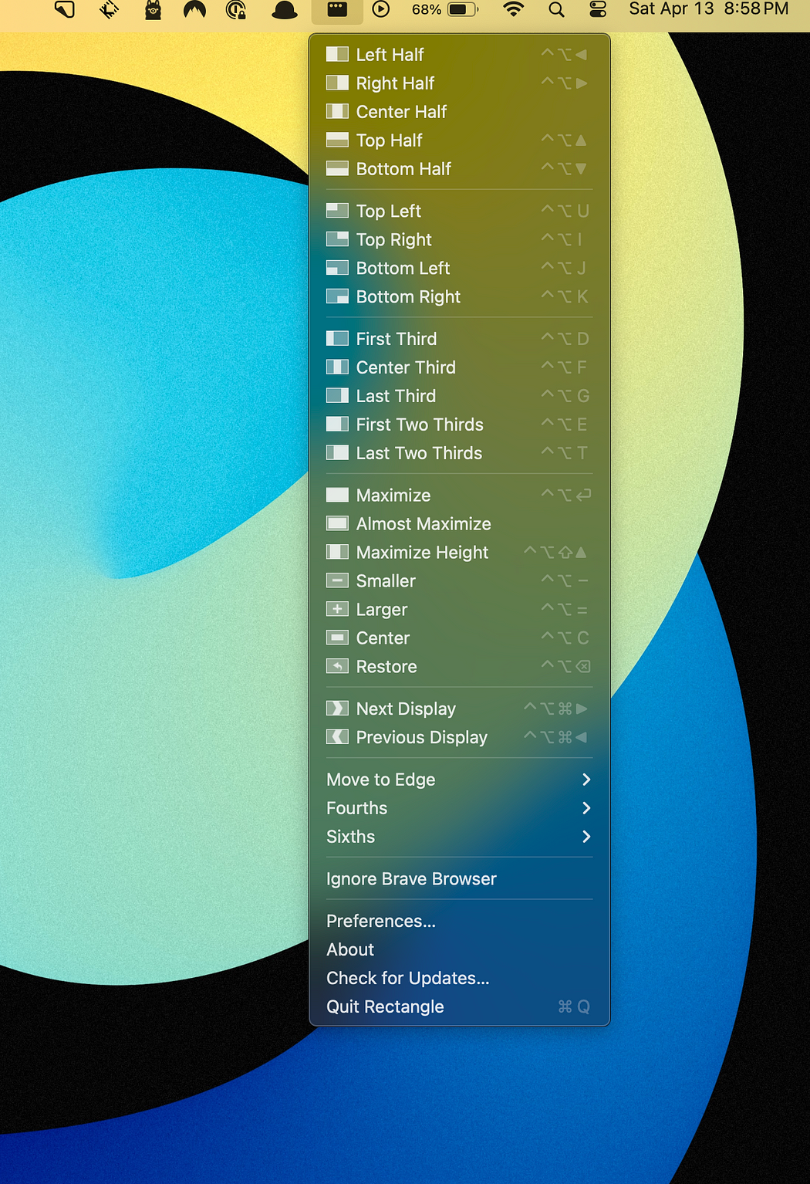Open the llama icon in menu bar
The width and height of the screenshot is (810, 1184).
[153, 9]
